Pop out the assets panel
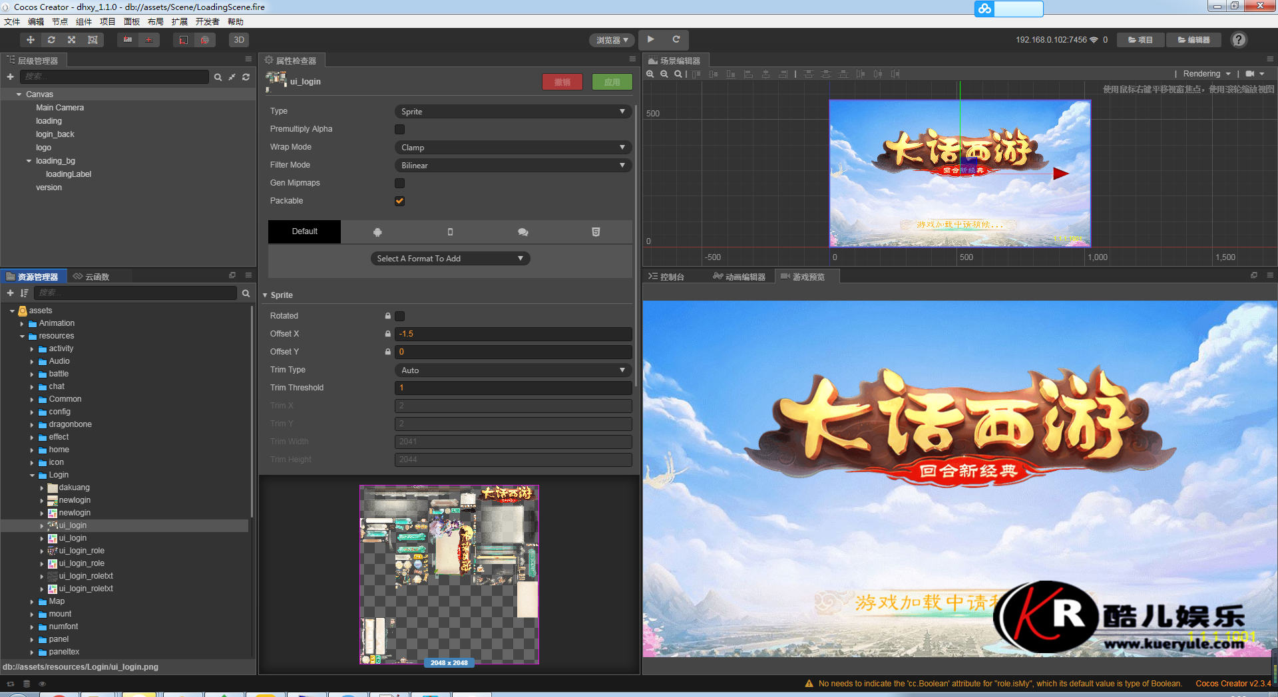The height and width of the screenshot is (697, 1278). click(232, 275)
